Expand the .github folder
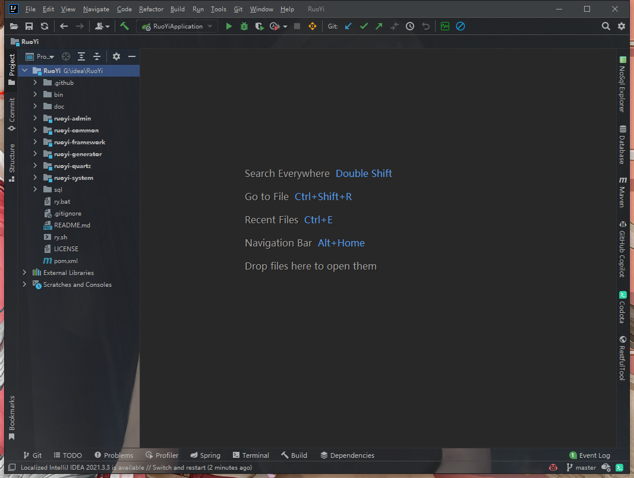 [x=35, y=83]
